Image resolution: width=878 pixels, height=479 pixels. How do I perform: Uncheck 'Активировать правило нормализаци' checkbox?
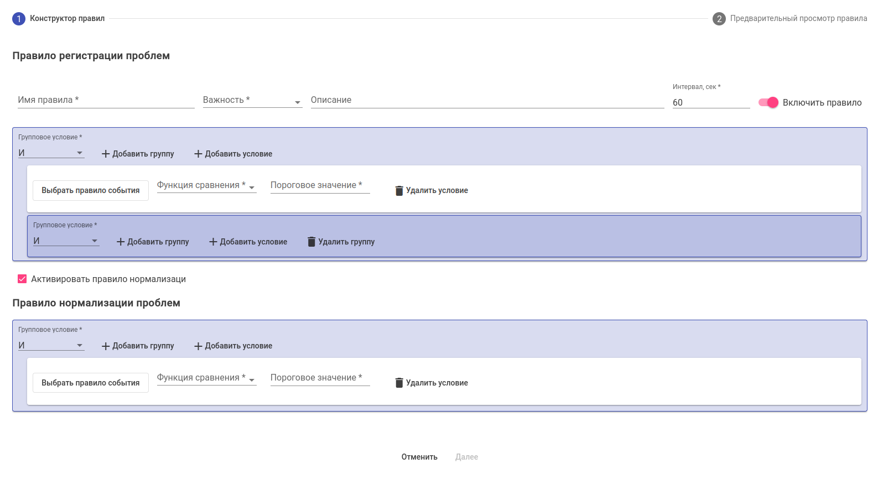pyautogui.click(x=22, y=279)
